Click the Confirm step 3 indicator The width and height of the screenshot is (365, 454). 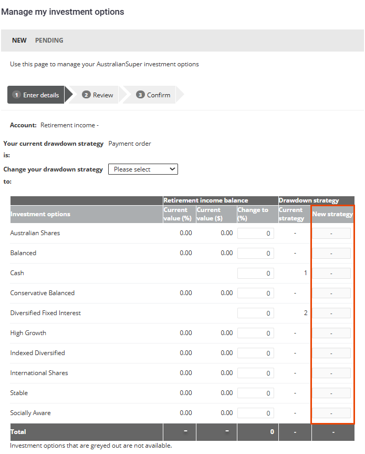153,95
